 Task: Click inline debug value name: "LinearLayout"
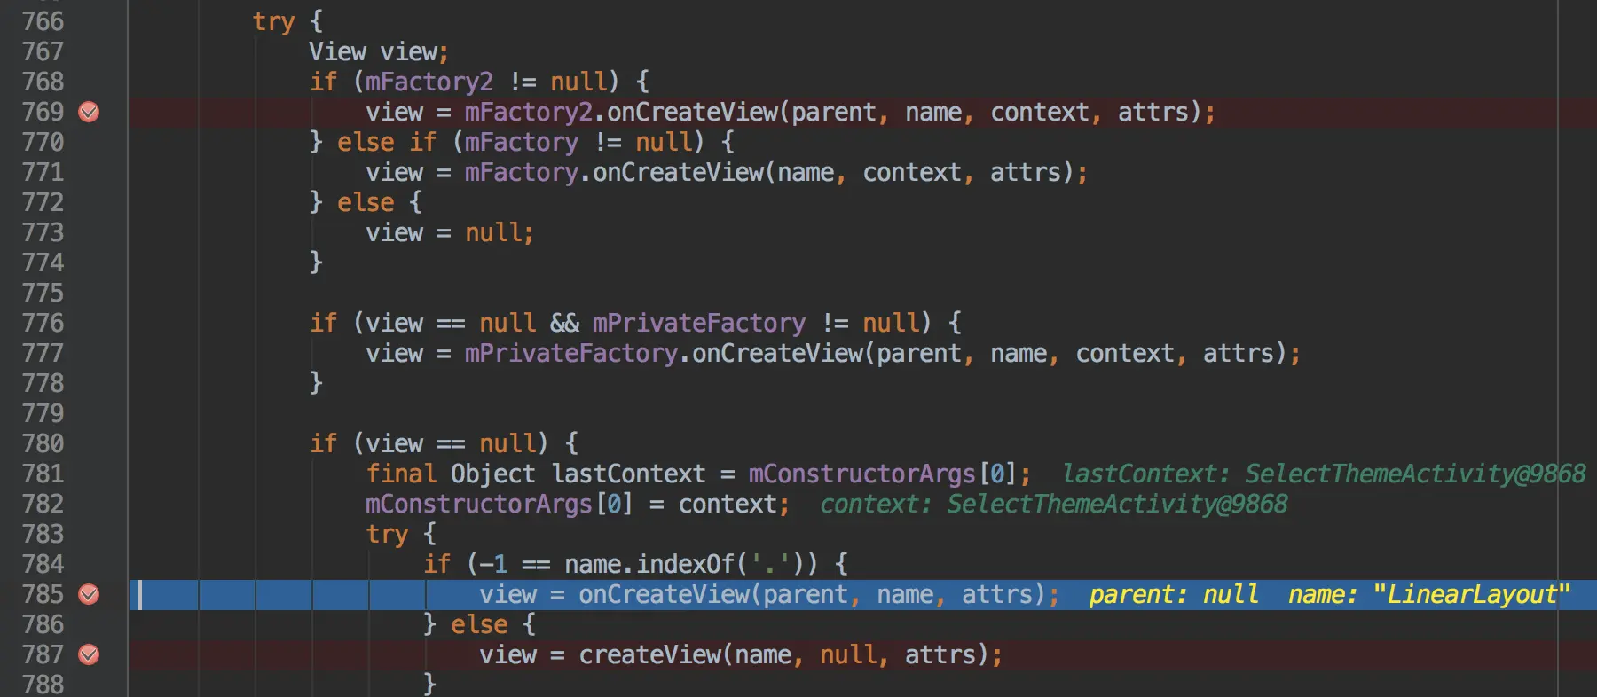tap(1429, 594)
